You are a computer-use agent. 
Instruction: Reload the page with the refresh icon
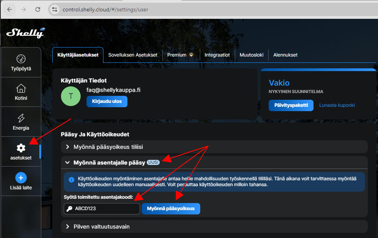click(x=37, y=9)
